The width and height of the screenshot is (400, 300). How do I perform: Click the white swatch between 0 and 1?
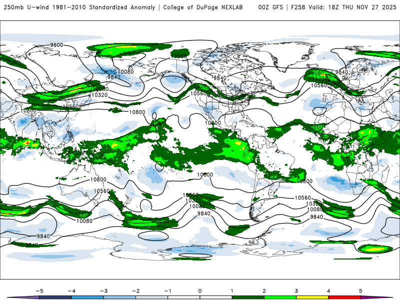(x=216, y=297)
